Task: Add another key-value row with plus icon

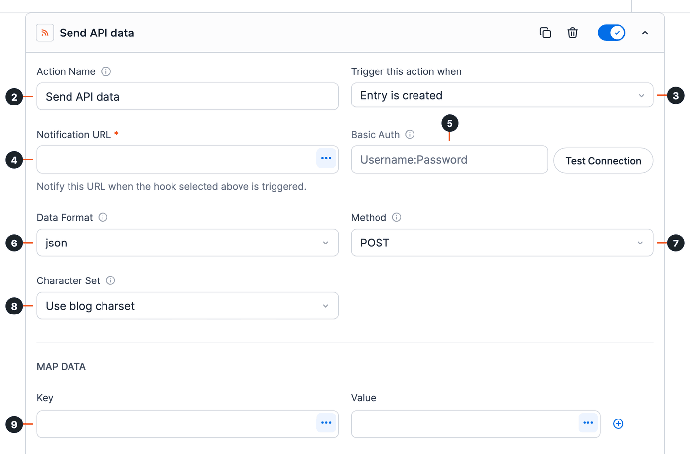Action: pos(618,424)
